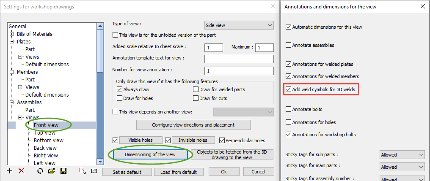The width and height of the screenshot is (430, 181).
Task: Open the Type of view dropdown
Action: coord(239,25)
